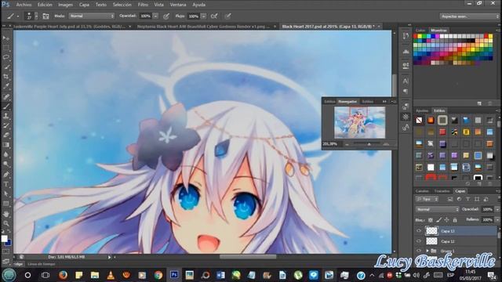Select the Gradient tool
502x282 pixels.
point(5,145)
